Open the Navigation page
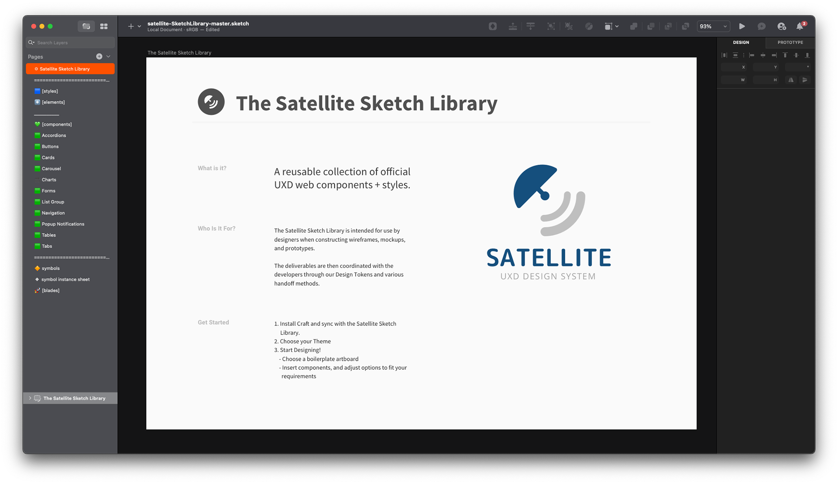838x484 pixels. coord(70,213)
